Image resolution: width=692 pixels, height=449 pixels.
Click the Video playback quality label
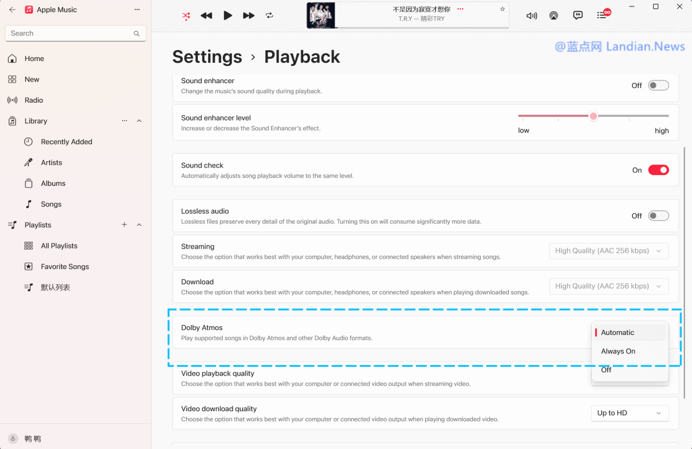(x=217, y=373)
